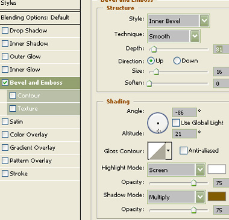Enable the Contour checkbox
Viewport: 229px width, 220px height.
[x=13, y=96]
